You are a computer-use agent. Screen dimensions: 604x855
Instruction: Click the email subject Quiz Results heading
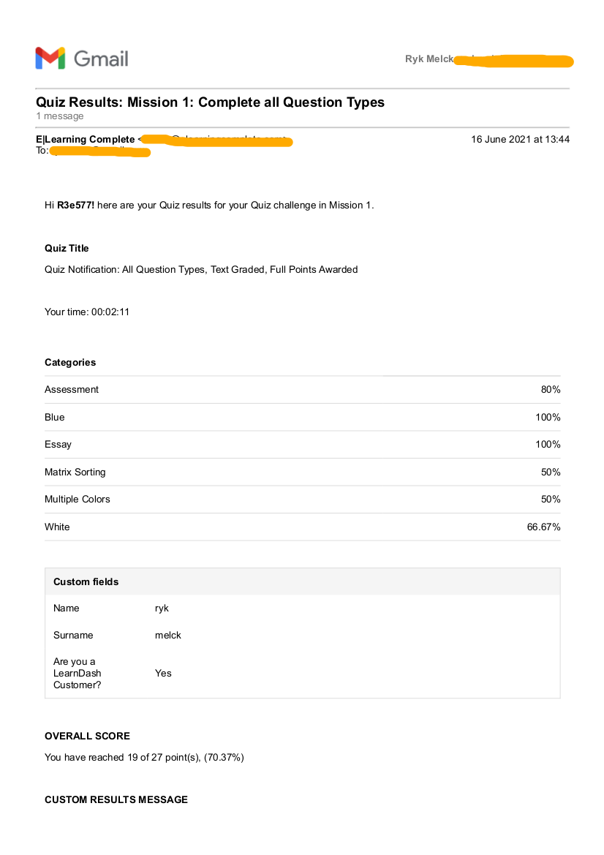(210, 102)
